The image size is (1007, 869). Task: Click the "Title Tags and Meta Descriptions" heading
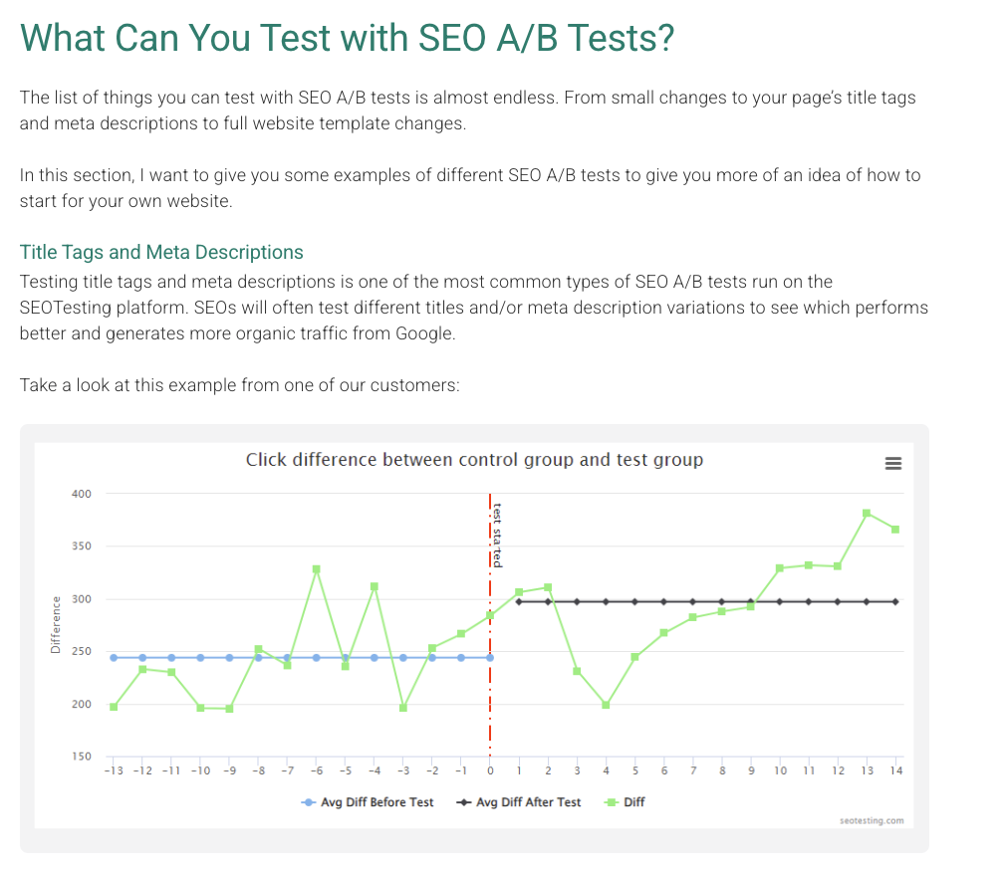(x=161, y=252)
